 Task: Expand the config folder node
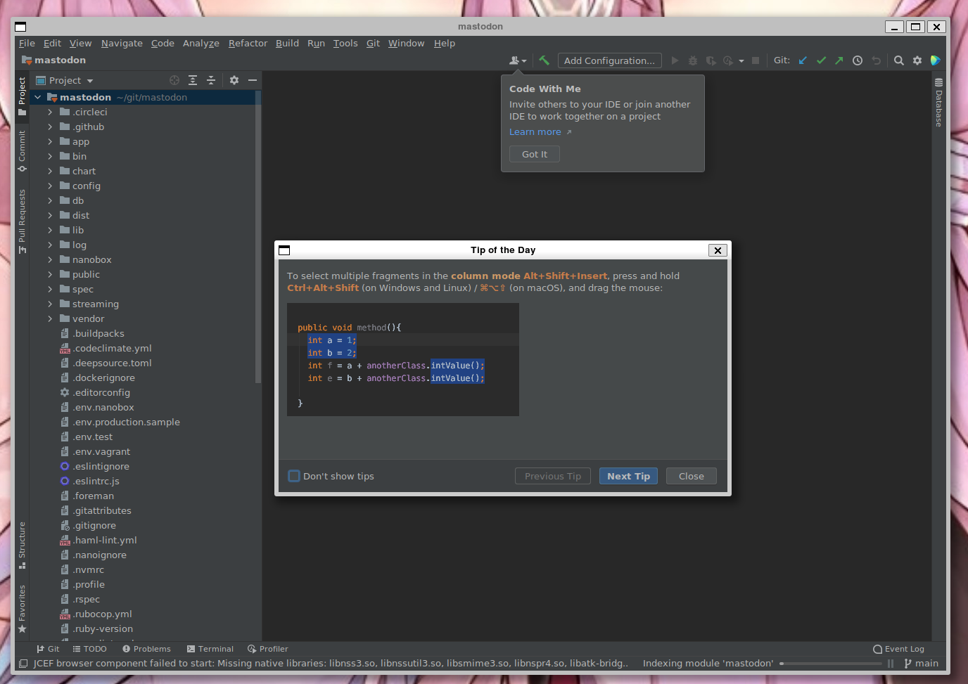tap(50, 186)
